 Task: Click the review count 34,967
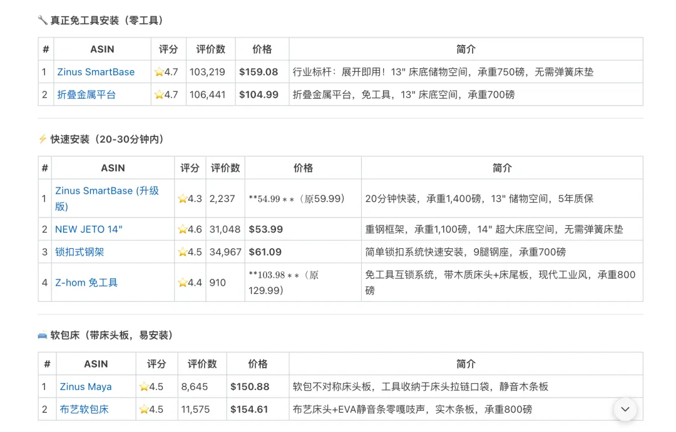pos(225,252)
